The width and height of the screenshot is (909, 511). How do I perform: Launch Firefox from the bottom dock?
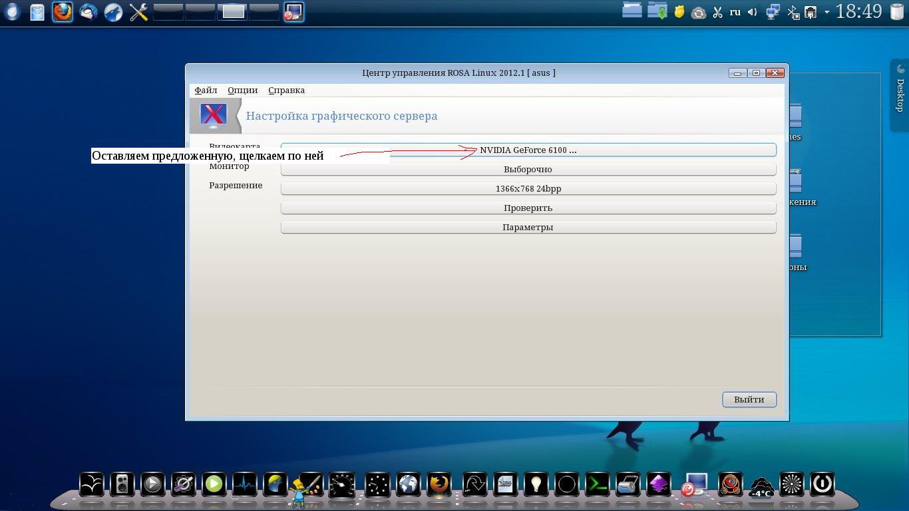tap(439, 484)
